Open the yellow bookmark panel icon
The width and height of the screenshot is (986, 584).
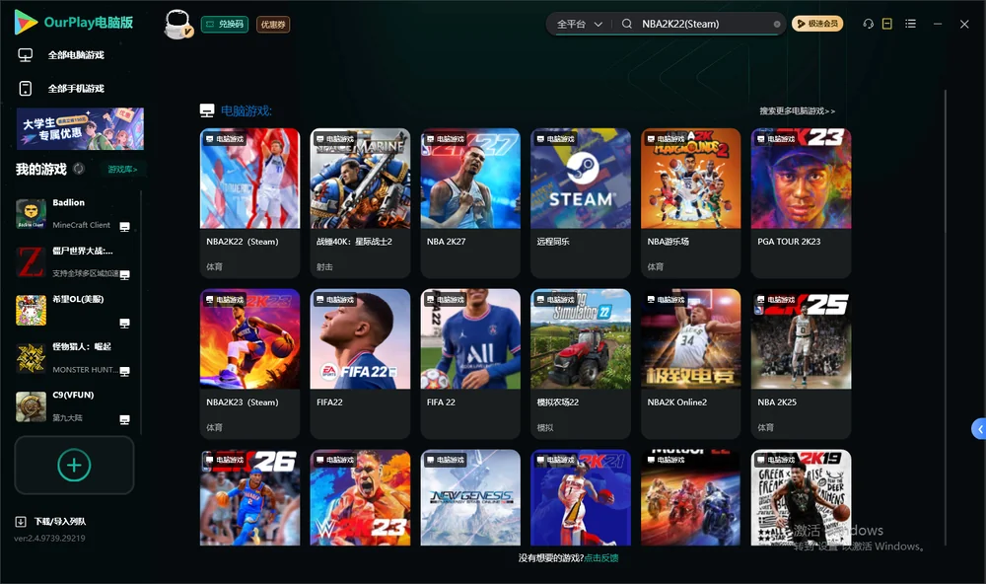tap(886, 24)
